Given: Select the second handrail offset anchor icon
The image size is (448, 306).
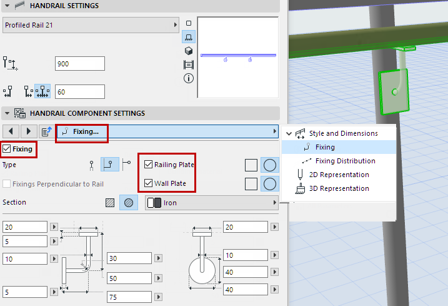Looking at the screenshot, I should 28,91.
